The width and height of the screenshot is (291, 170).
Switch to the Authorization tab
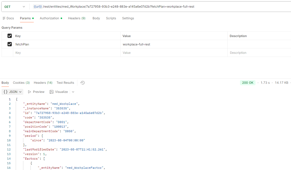point(49,18)
